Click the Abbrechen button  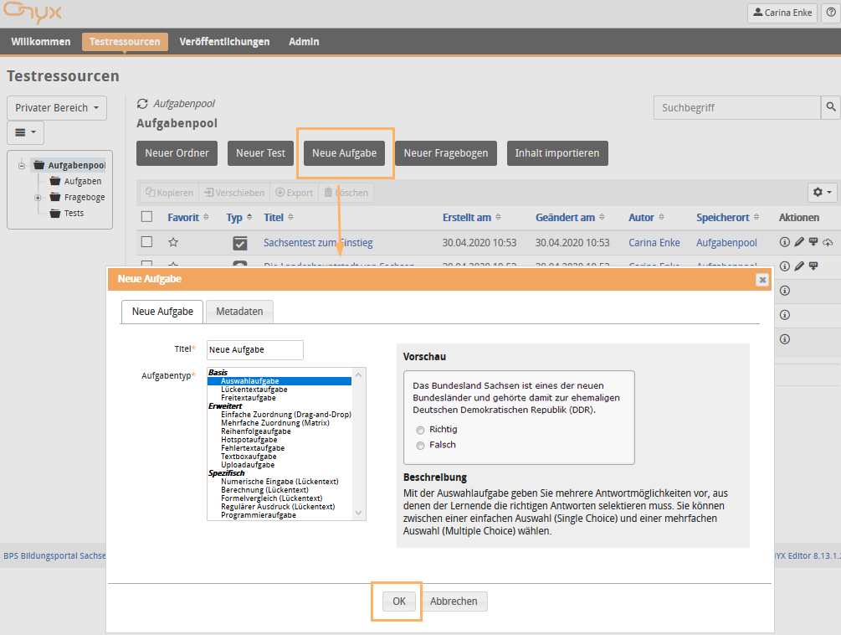(454, 601)
